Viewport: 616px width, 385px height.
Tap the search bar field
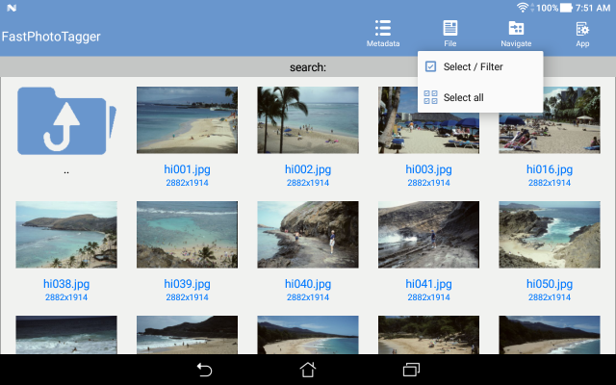[308, 67]
